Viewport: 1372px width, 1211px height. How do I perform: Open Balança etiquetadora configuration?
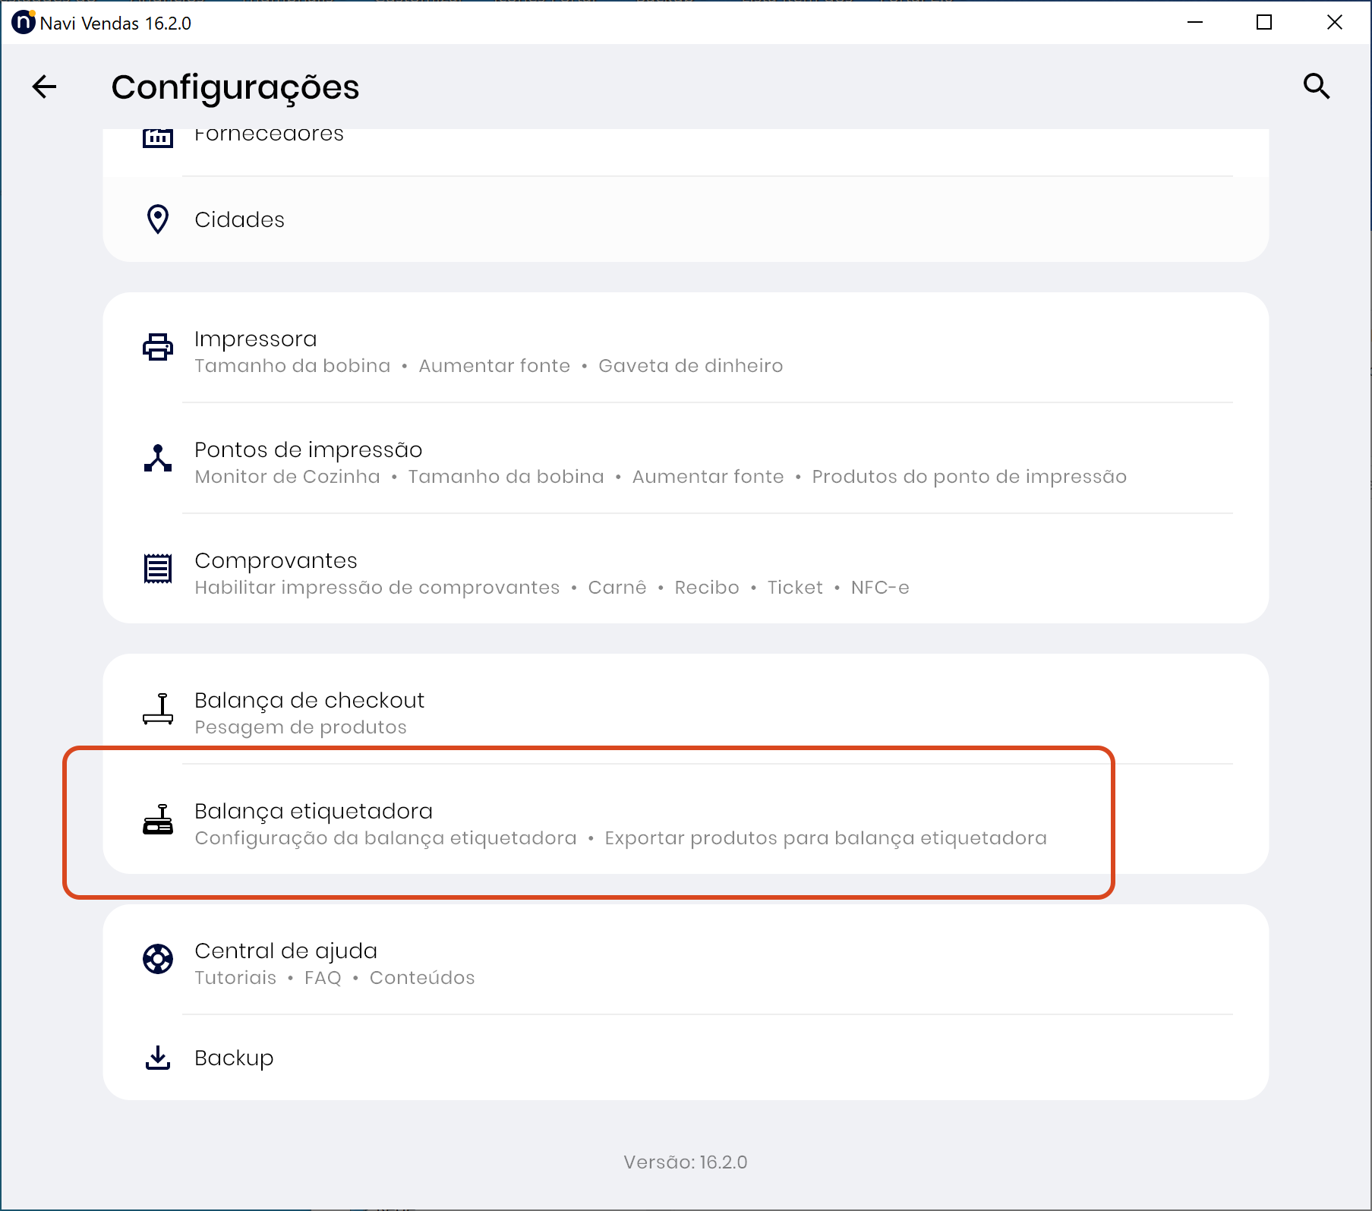coord(314,812)
